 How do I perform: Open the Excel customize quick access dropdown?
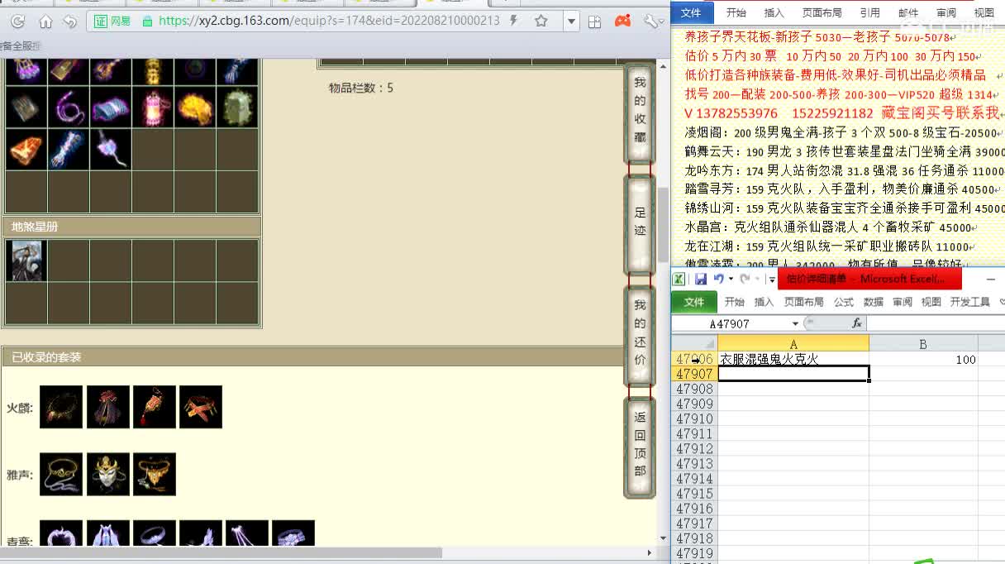tap(771, 280)
